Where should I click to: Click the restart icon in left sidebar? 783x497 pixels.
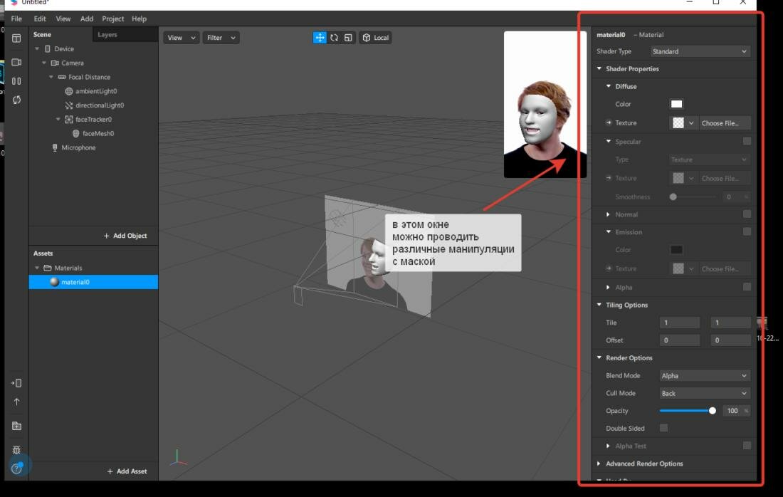point(16,100)
